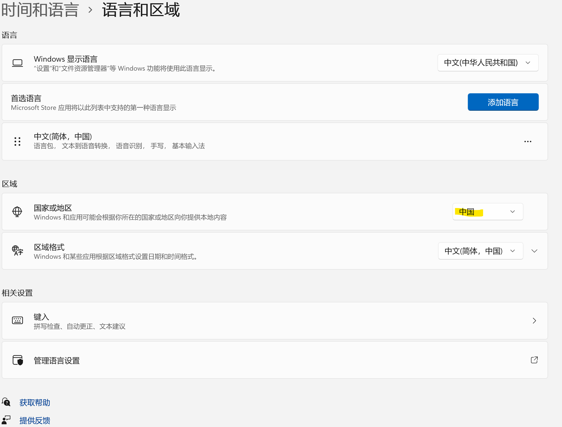Open the 区域格式 dropdown 中文(简体，中国)
This screenshot has height=427, width=562.
tap(480, 251)
